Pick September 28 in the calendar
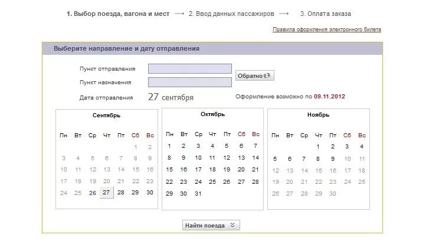Viewport: 429px width, 241px height. [120, 192]
